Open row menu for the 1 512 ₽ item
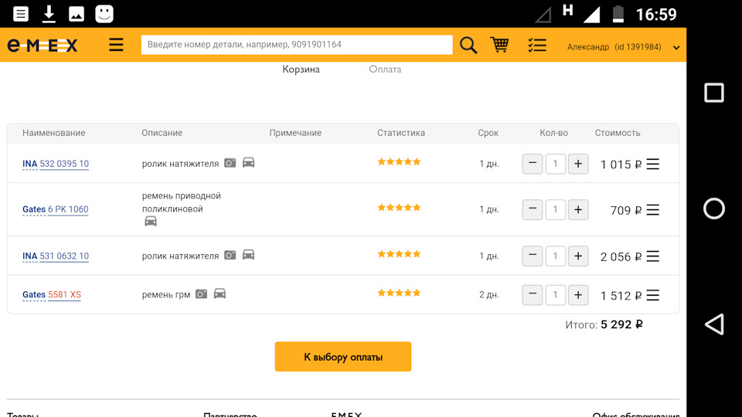This screenshot has width=742, height=417. coord(653,296)
